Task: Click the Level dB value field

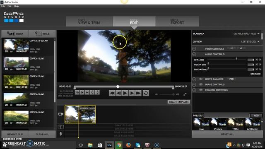Action: click(x=251, y=60)
